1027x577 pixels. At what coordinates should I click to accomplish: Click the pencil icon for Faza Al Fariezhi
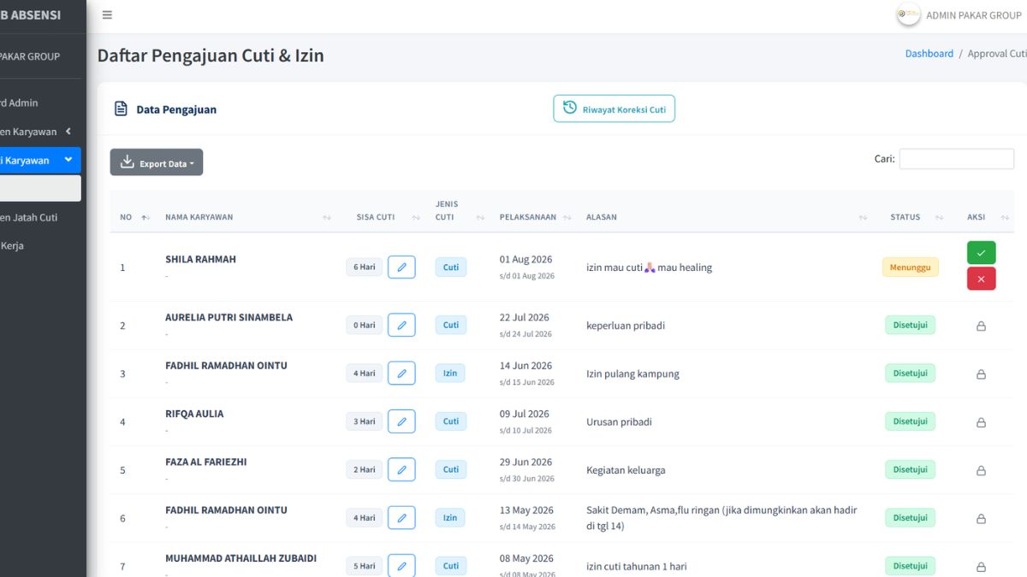pos(401,469)
